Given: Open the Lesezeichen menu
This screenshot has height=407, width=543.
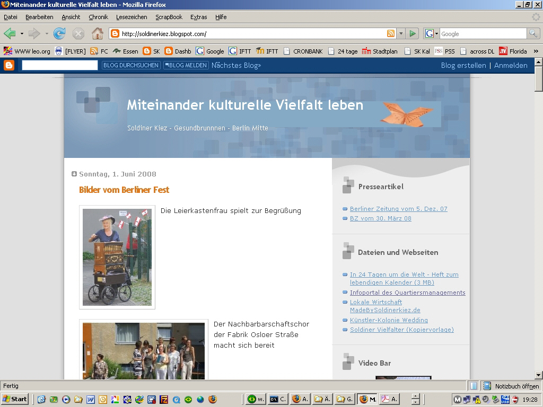Looking at the screenshot, I should click(132, 17).
